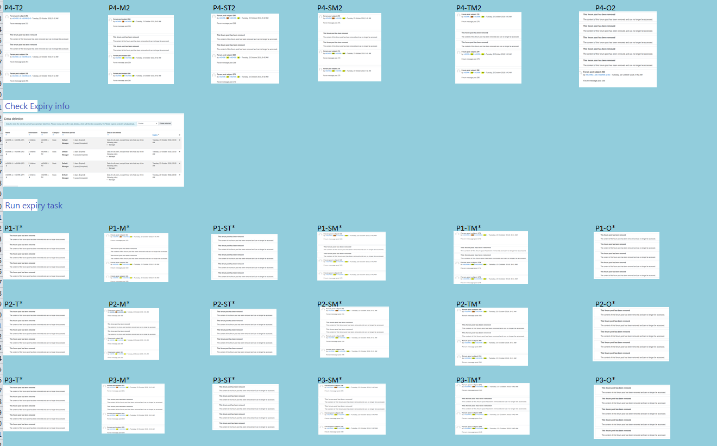Image resolution: width=717 pixels, height=446 pixels.
Task: Select the forum screenshot under P3-M*
Action: click(x=133, y=409)
